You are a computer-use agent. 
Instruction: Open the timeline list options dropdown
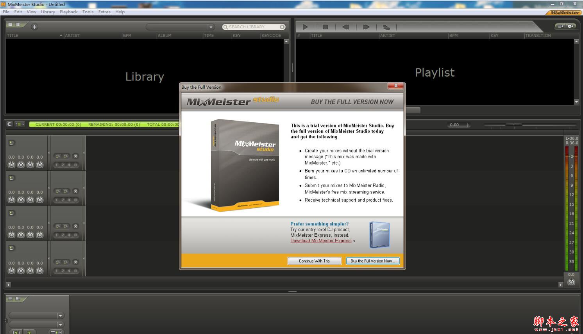tap(20, 124)
